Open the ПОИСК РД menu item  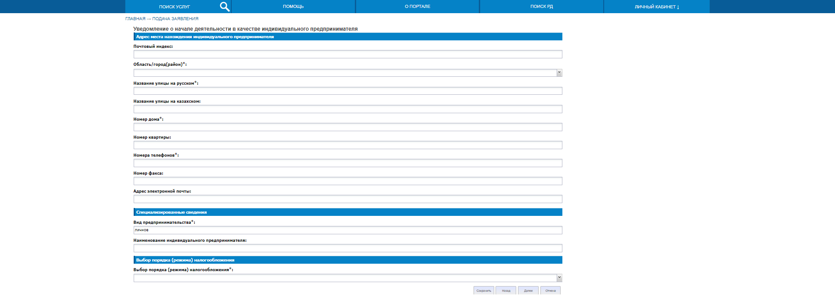click(541, 7)
